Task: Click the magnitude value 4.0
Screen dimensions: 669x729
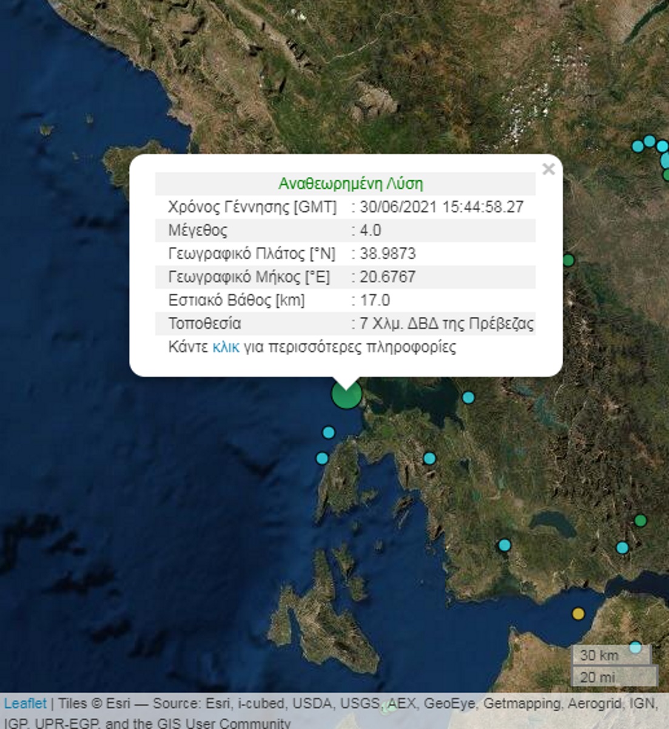Action: tap(371, 231)
